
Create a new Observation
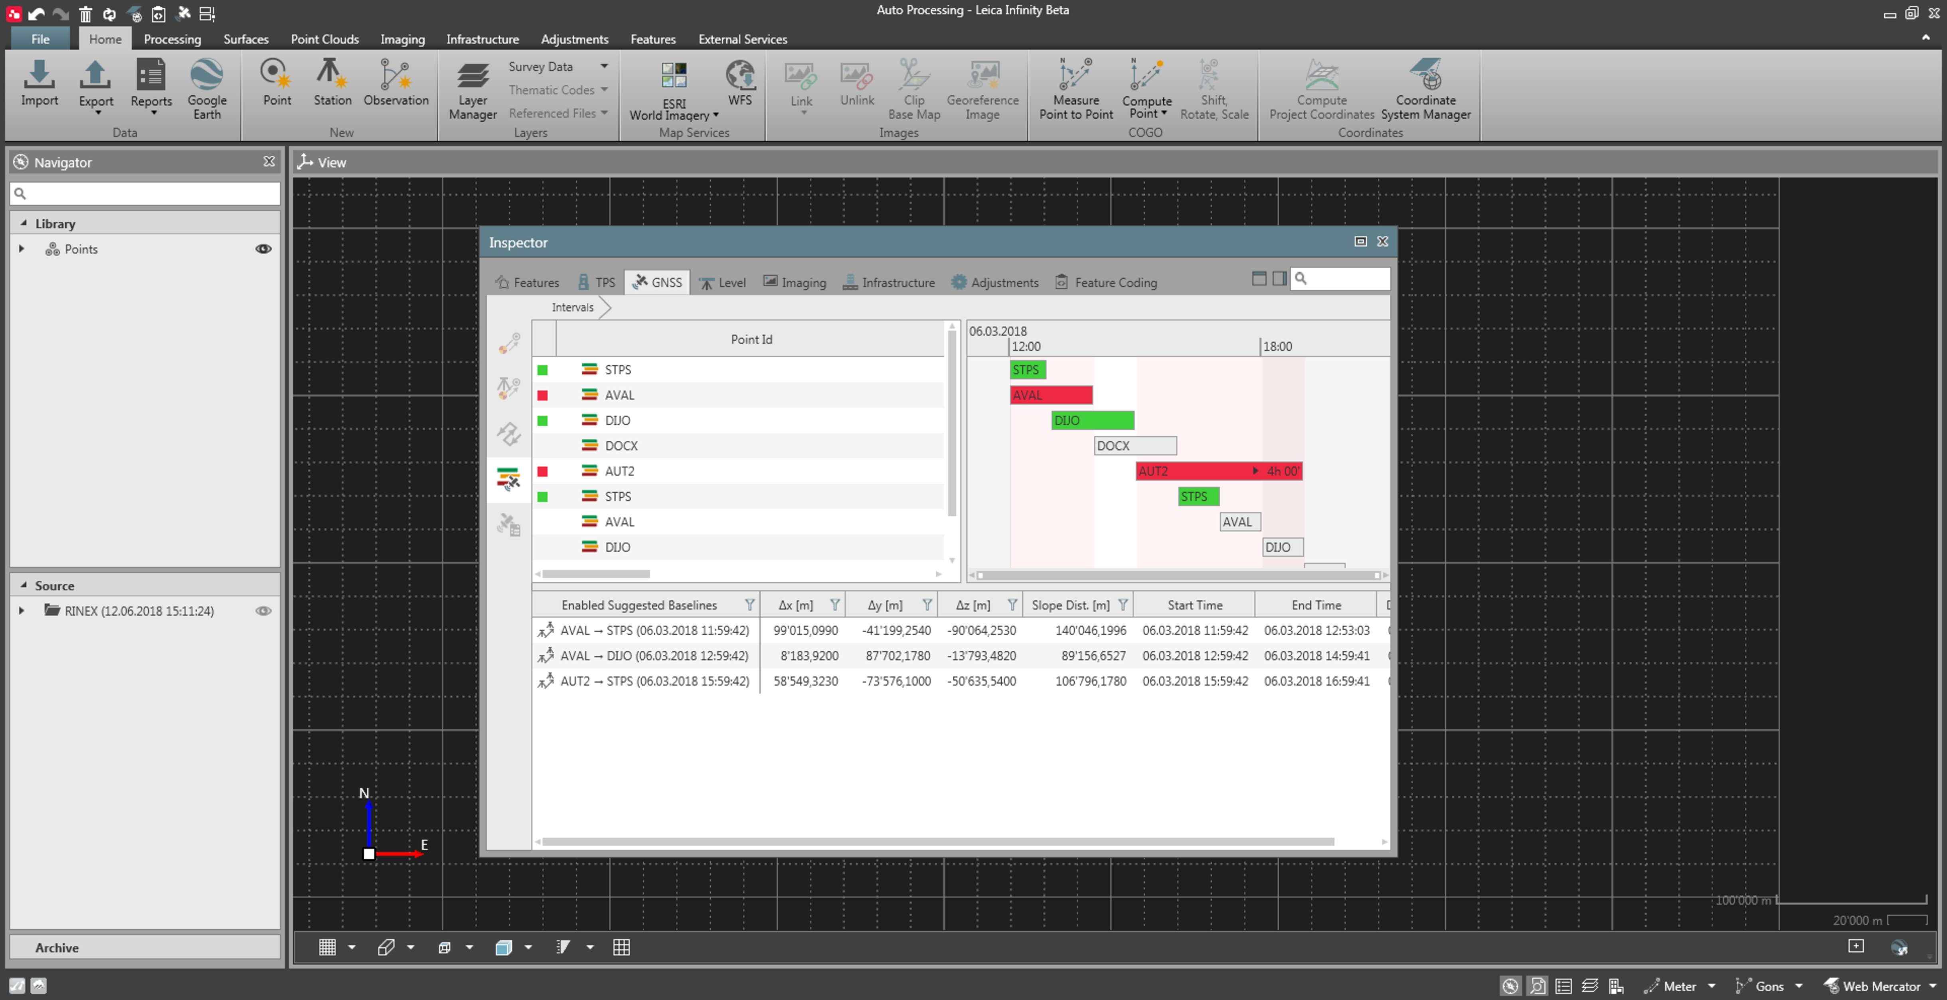coord(395,83)
